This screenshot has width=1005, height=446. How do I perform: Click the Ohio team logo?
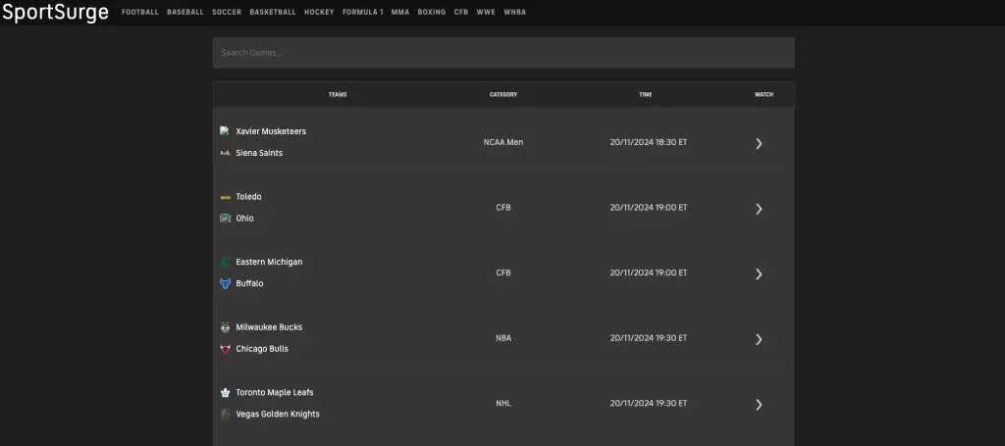(225, 219)
